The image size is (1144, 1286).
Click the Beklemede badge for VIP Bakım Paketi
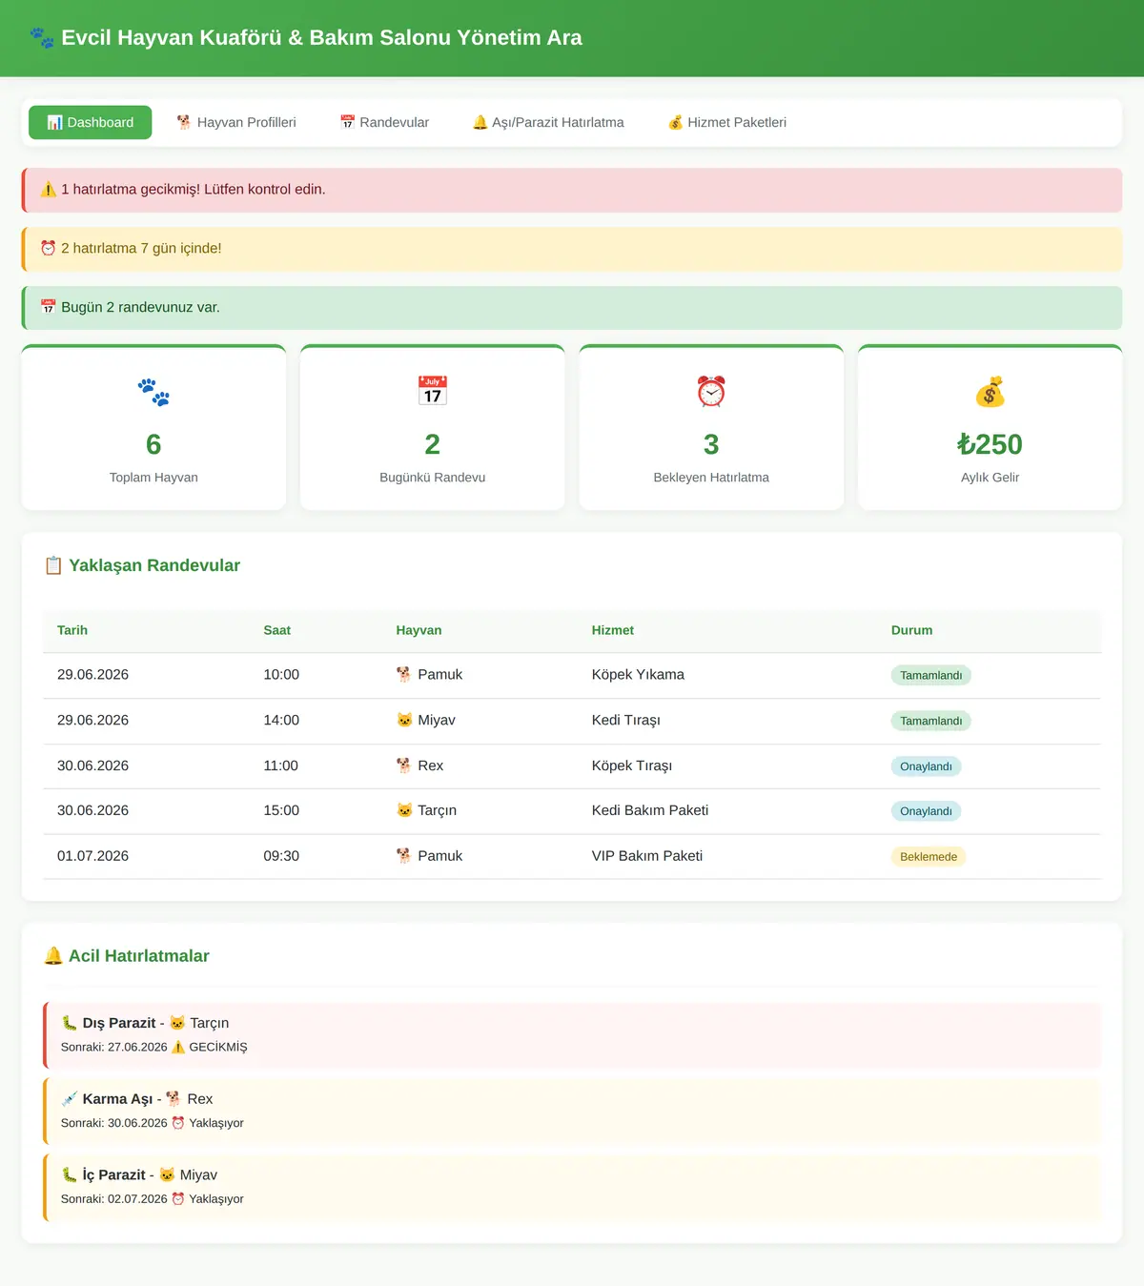coord(929,857)
